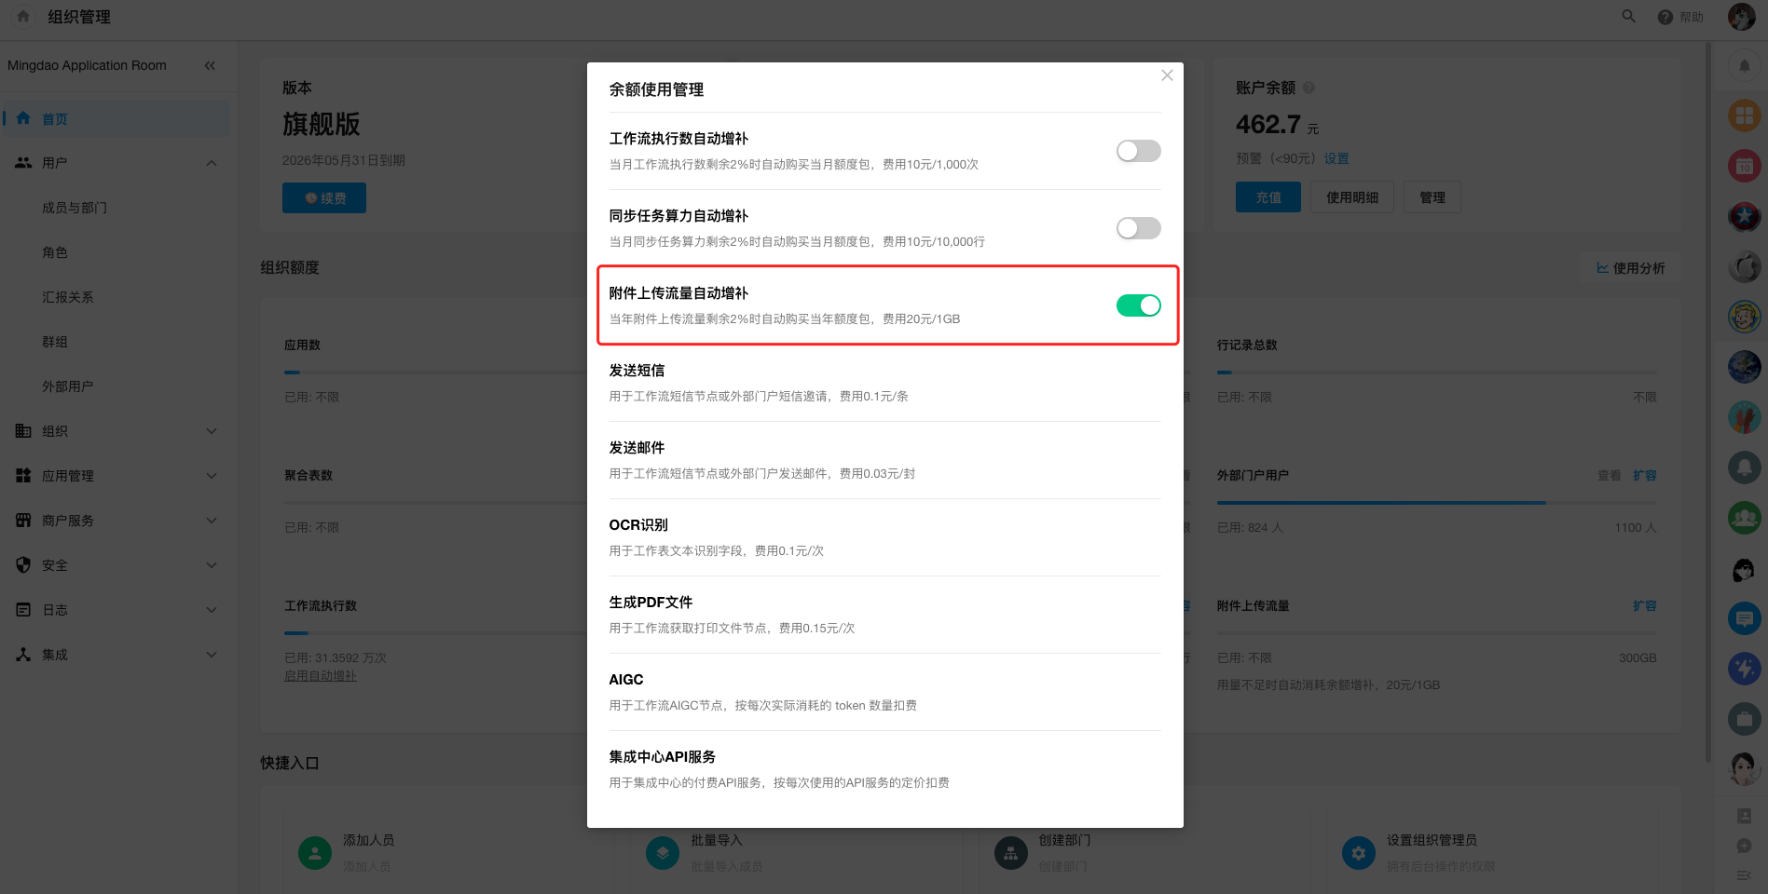Click the home icon in top bar
1768x894 pixels.
23,16
